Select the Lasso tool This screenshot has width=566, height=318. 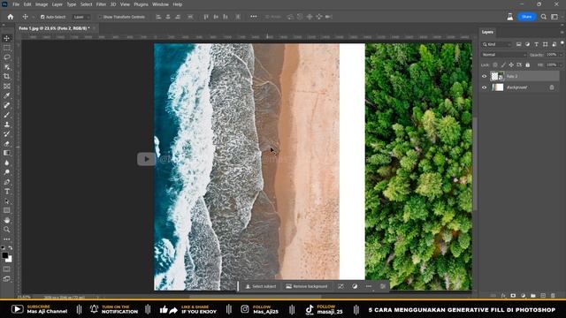[x=7, y=57]
